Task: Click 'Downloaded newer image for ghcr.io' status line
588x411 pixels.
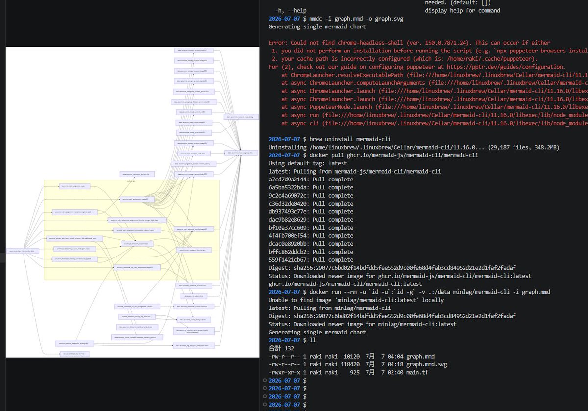Action: 400,276
